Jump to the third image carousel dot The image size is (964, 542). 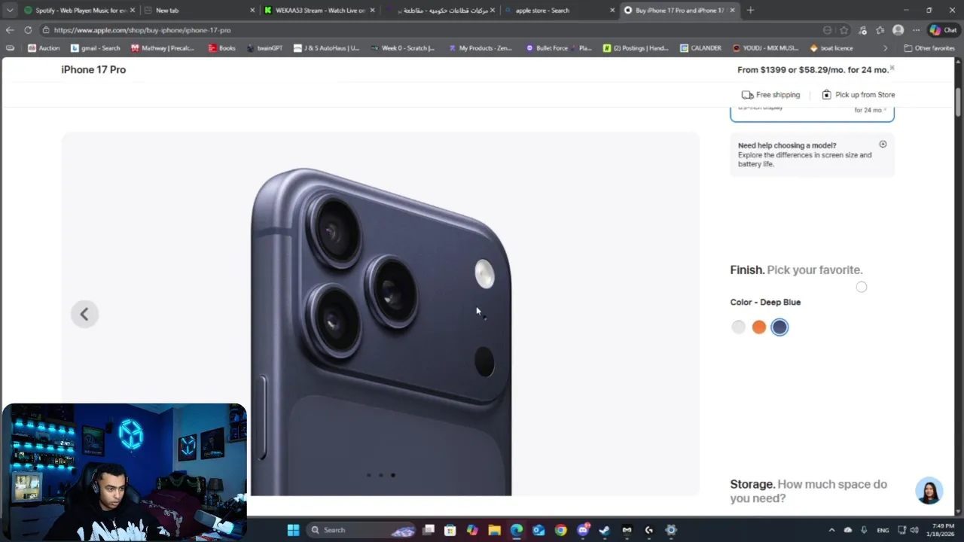click(393, 475)
